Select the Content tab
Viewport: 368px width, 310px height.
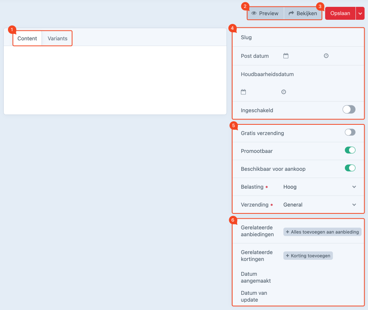pyautogui.click(x=27, y=38)
